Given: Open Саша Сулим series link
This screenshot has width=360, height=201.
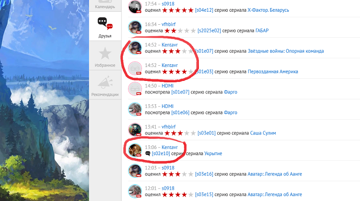Looking at the screenshot, I should click(263, 133).
